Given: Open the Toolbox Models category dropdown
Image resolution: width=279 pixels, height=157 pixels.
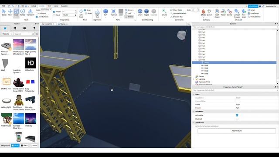Looking at the screenshot, I should (x=7, y=34).
